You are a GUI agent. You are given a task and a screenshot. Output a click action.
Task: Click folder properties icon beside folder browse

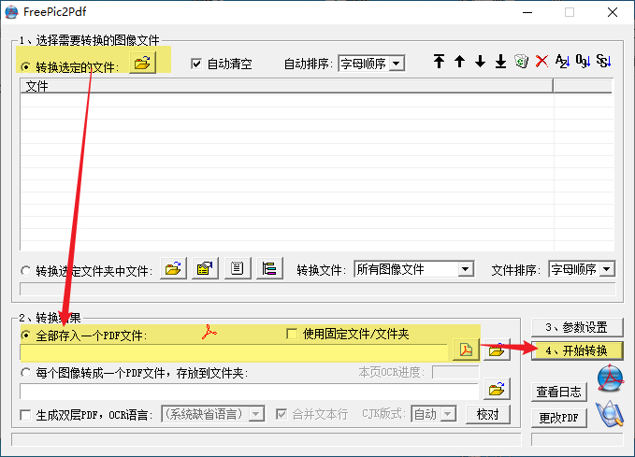pos(206,268)
